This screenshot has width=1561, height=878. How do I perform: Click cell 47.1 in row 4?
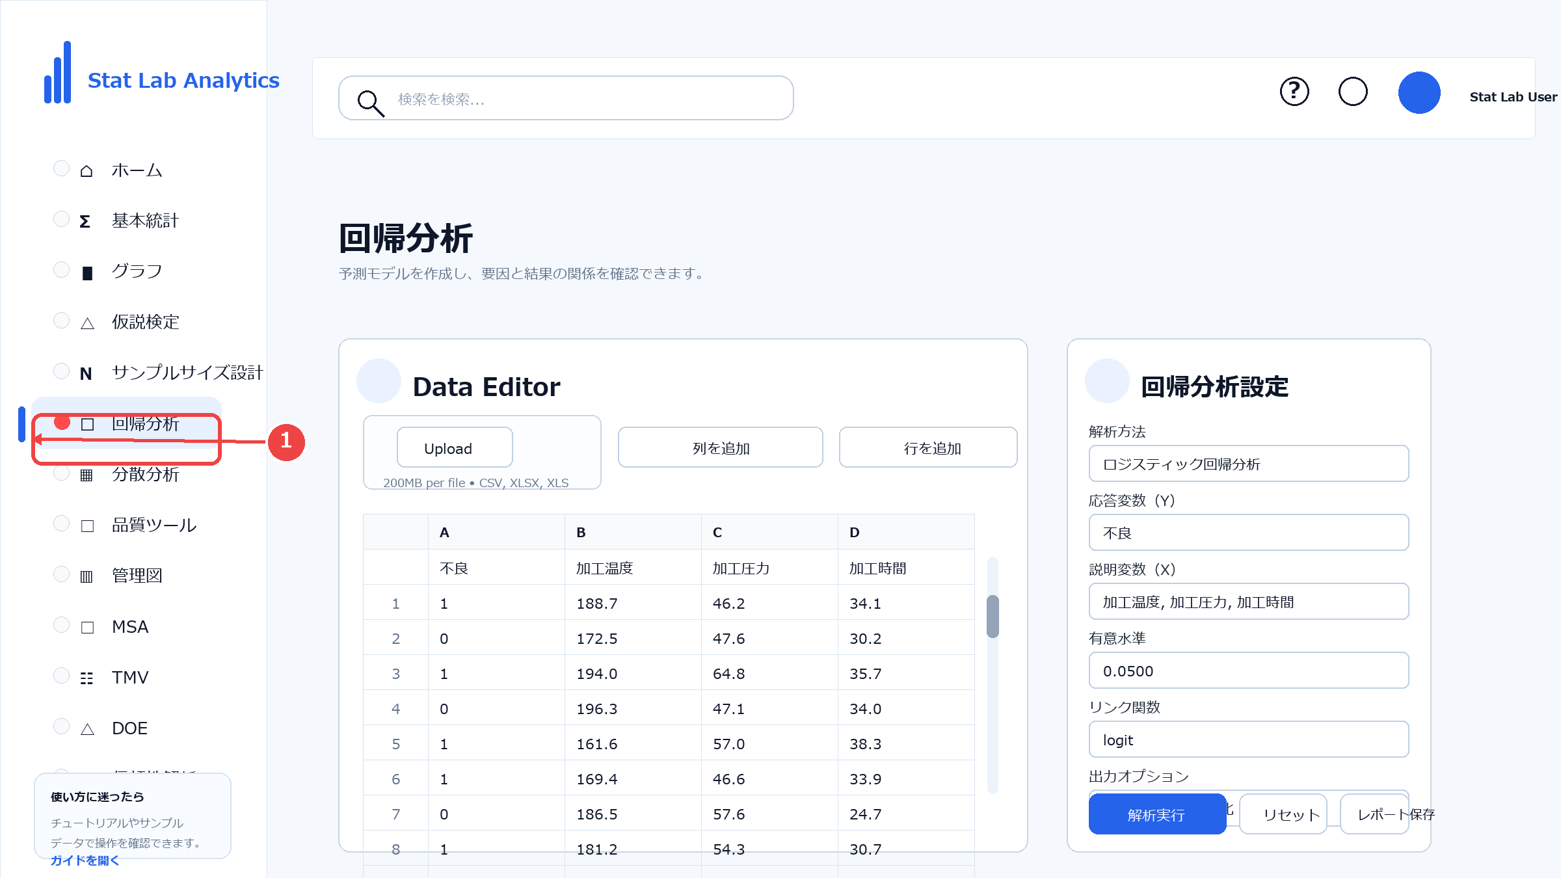tap(769, 708)
